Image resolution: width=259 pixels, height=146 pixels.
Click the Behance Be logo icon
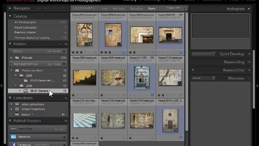coord(13,137)
